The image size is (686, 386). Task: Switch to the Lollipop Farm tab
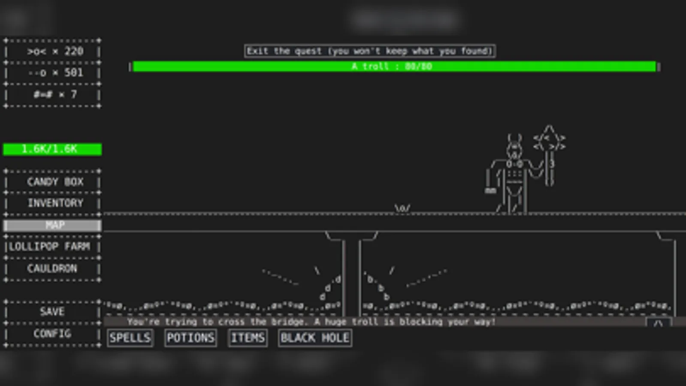(52, 247)
